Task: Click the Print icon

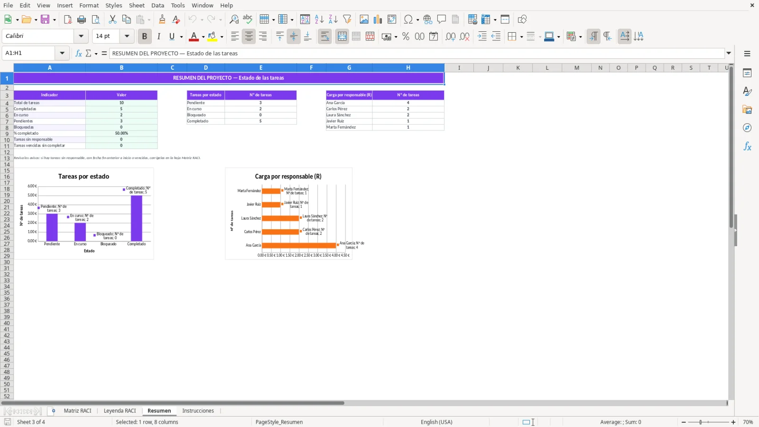Action: click(x=82, y=19)
